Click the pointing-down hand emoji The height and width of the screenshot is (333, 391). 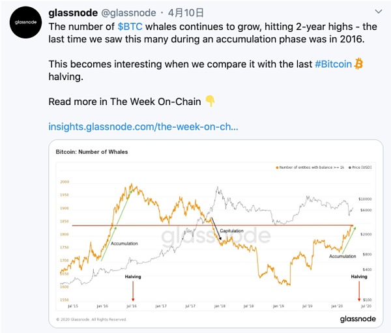210,101
